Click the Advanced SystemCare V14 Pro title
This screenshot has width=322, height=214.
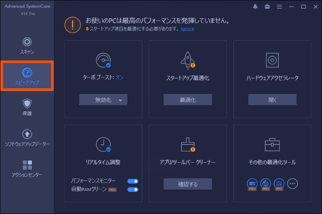tap(27, 10)
